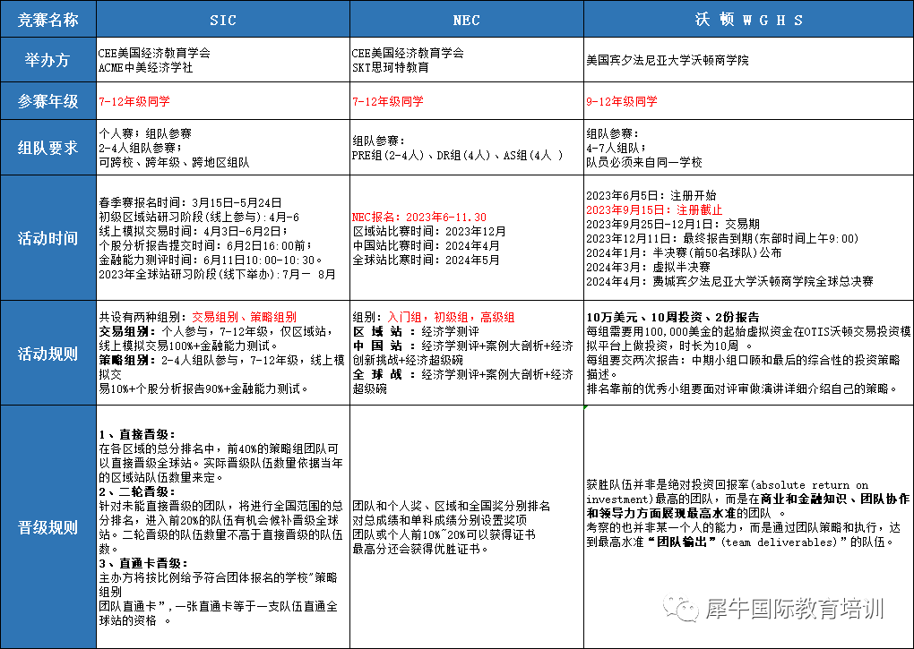Click 可跨校、跨年级、跨地区组队 text
The width and height of the screenshot is (914, 649).
[174, 162]
